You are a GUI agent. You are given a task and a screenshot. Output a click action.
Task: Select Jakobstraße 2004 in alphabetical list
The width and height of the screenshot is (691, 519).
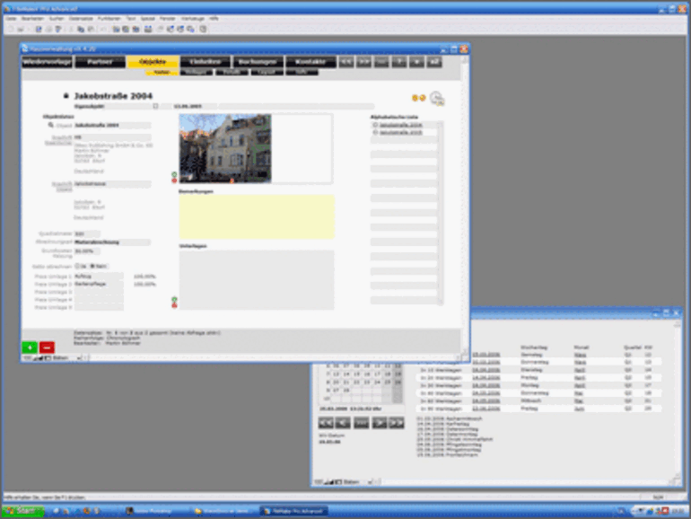[x=400, y=125]
